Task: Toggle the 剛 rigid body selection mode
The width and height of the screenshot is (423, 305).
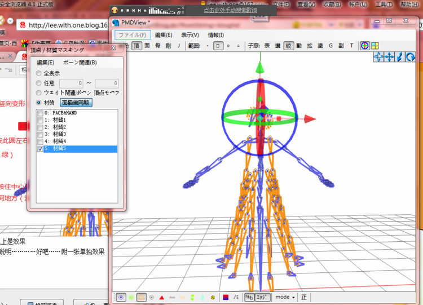Action: (168, 46)
